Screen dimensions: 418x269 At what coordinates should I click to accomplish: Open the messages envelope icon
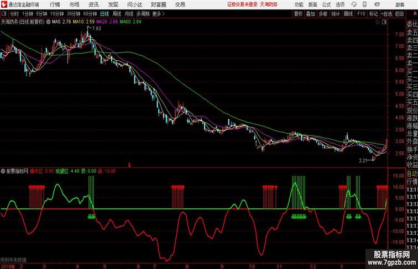pos(377,4)
